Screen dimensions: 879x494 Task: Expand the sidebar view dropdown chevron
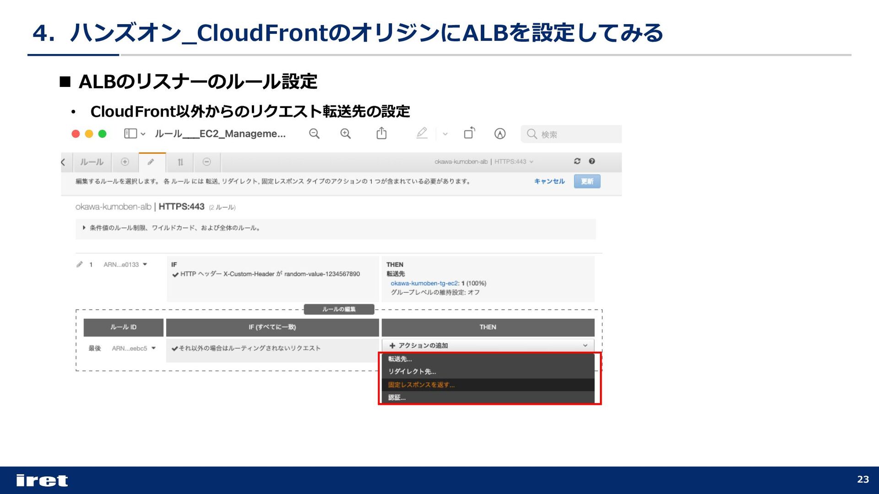(143, 134)
